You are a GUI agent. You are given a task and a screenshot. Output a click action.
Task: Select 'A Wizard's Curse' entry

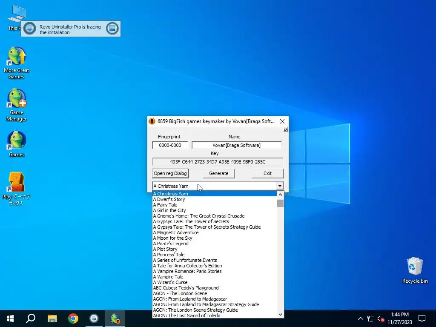coord(215,283)
